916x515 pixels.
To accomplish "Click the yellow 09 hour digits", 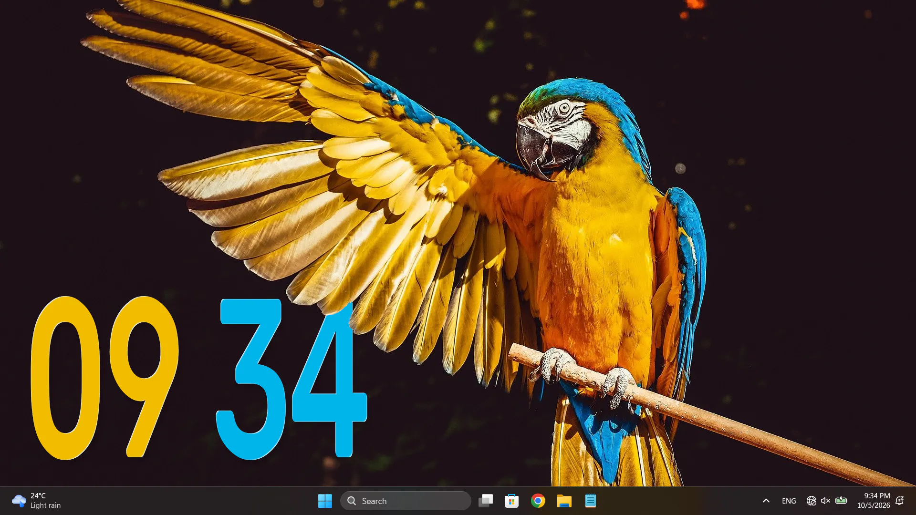I will click(104, 378).
